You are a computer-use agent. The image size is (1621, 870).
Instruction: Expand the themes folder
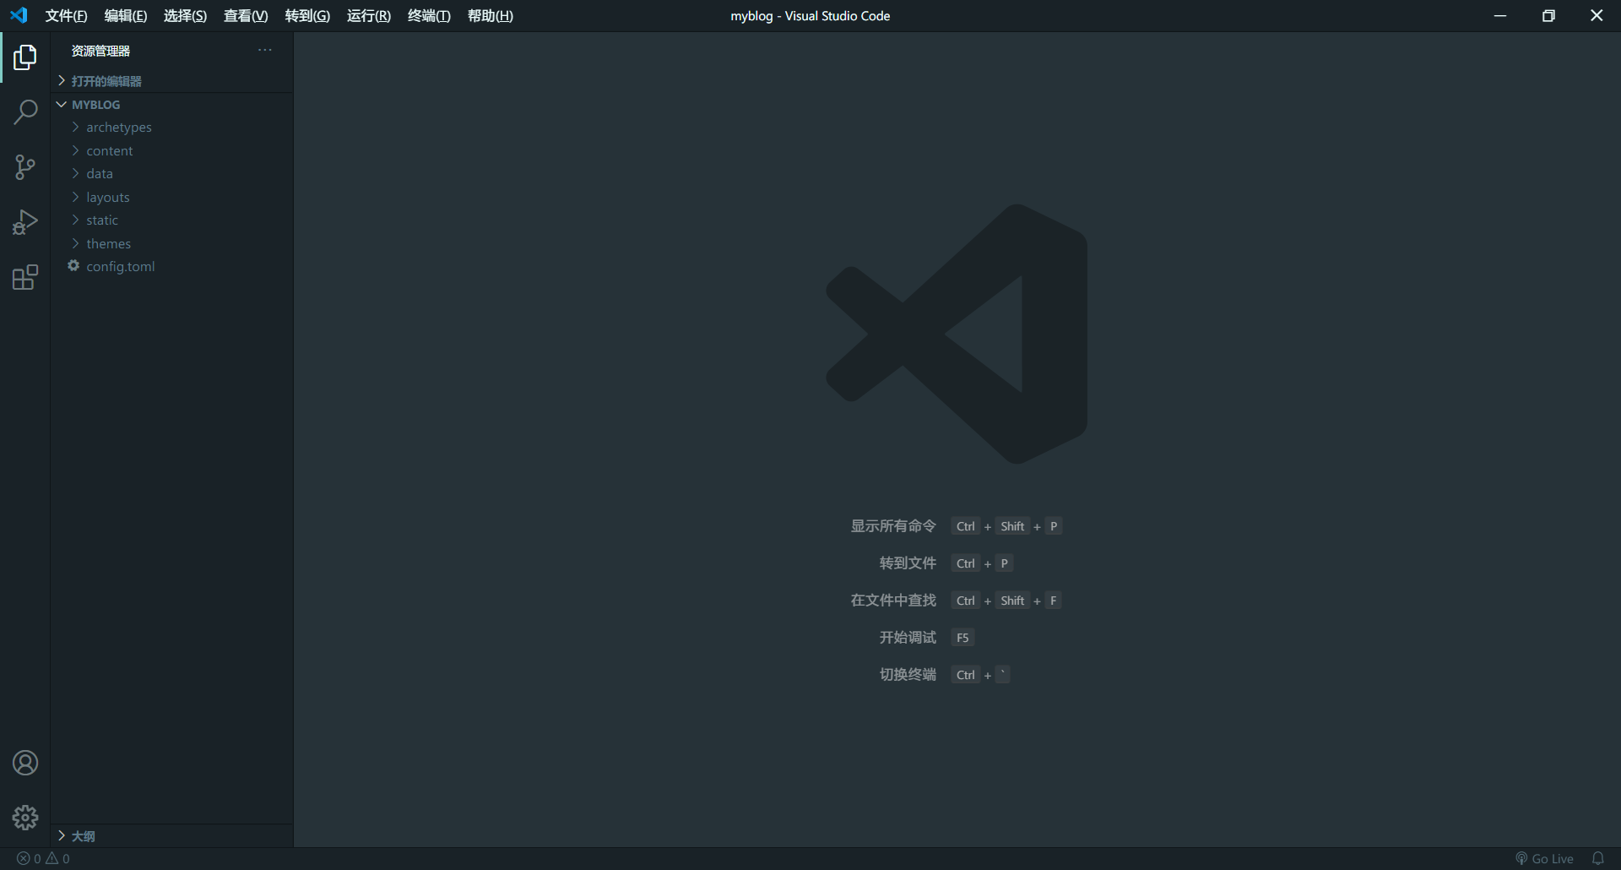tap(171, 244)
